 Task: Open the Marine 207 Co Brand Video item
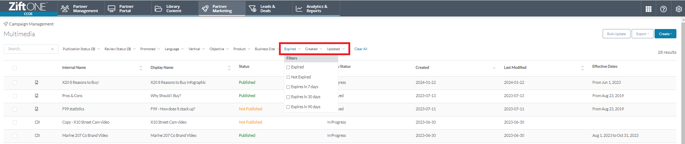point(85,135)
